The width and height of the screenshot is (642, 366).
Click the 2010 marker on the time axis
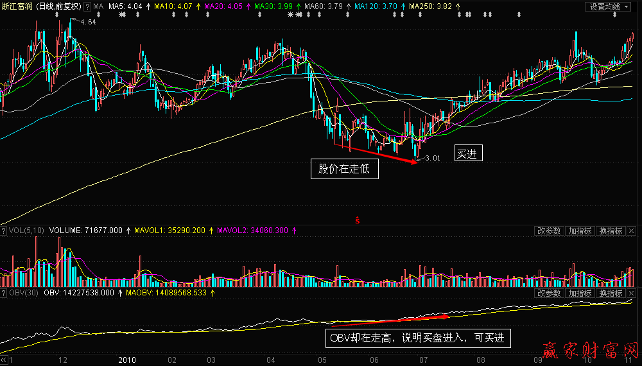pyautogui.click(x=127, y=361)
